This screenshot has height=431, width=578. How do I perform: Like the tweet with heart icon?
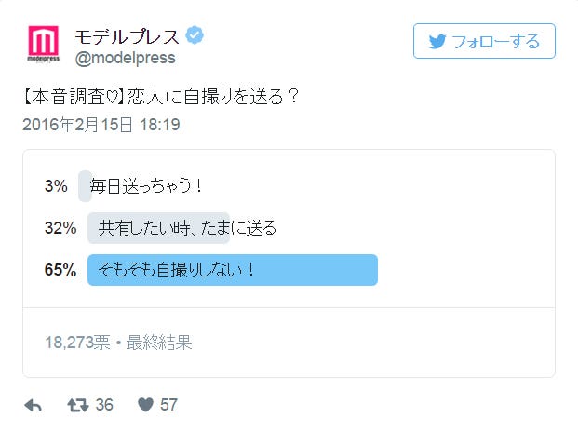(x=145, y=405)
